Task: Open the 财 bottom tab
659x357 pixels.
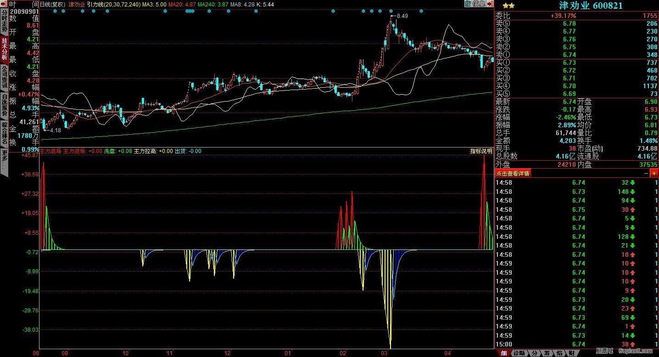Action: click(x=571, y=353)
